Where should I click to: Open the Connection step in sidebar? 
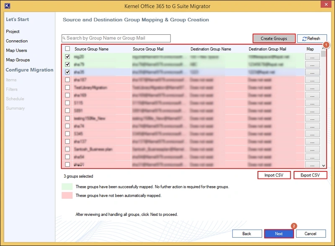click(x=17, y=41)
